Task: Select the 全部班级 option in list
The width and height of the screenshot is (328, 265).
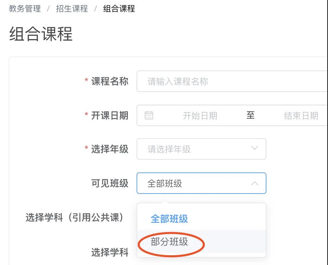Action: (169, 219)
